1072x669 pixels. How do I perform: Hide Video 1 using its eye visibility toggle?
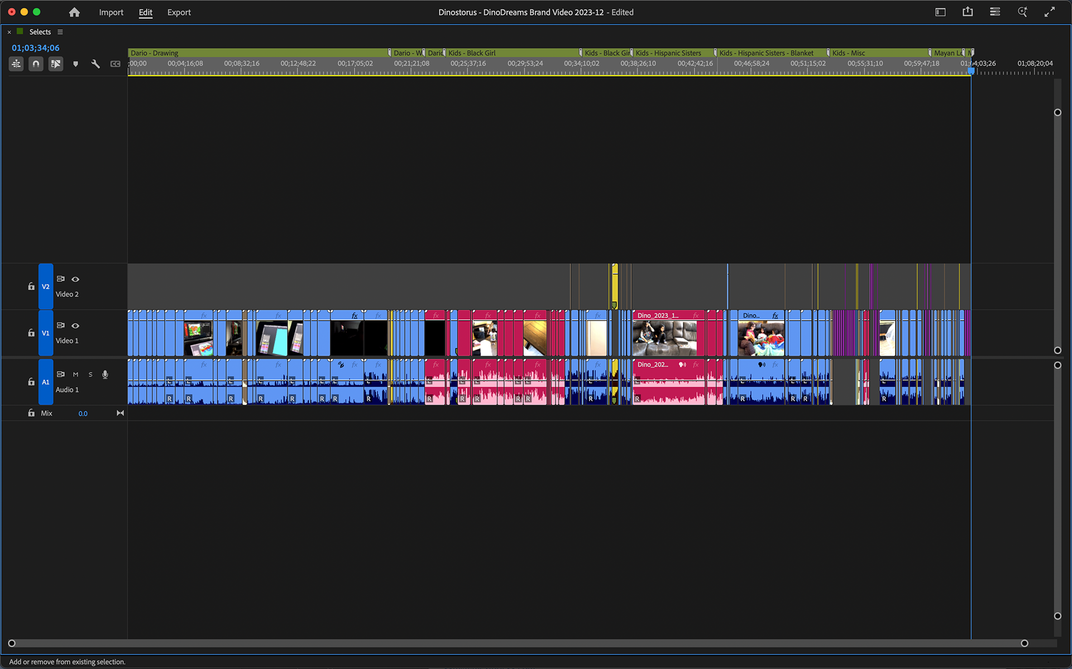[x=75, y=326]
